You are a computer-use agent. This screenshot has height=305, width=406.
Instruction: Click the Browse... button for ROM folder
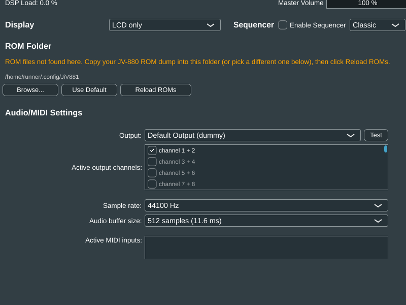[30, 90]
